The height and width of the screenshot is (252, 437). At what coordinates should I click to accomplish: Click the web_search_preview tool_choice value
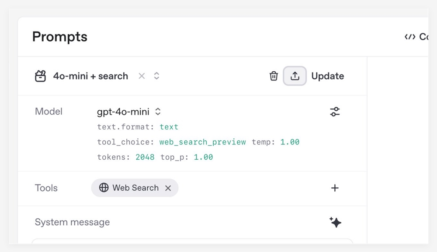pos(202,142)
